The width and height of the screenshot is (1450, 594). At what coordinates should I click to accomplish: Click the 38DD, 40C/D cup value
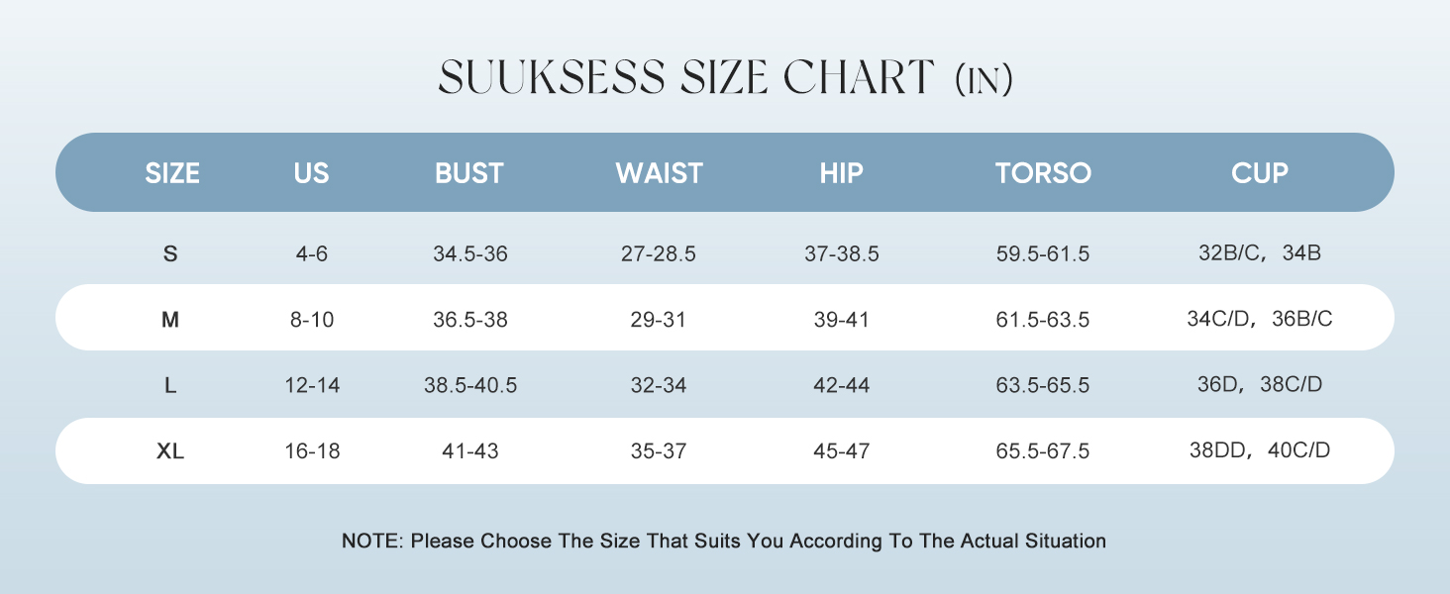(x=1260, y=451)
